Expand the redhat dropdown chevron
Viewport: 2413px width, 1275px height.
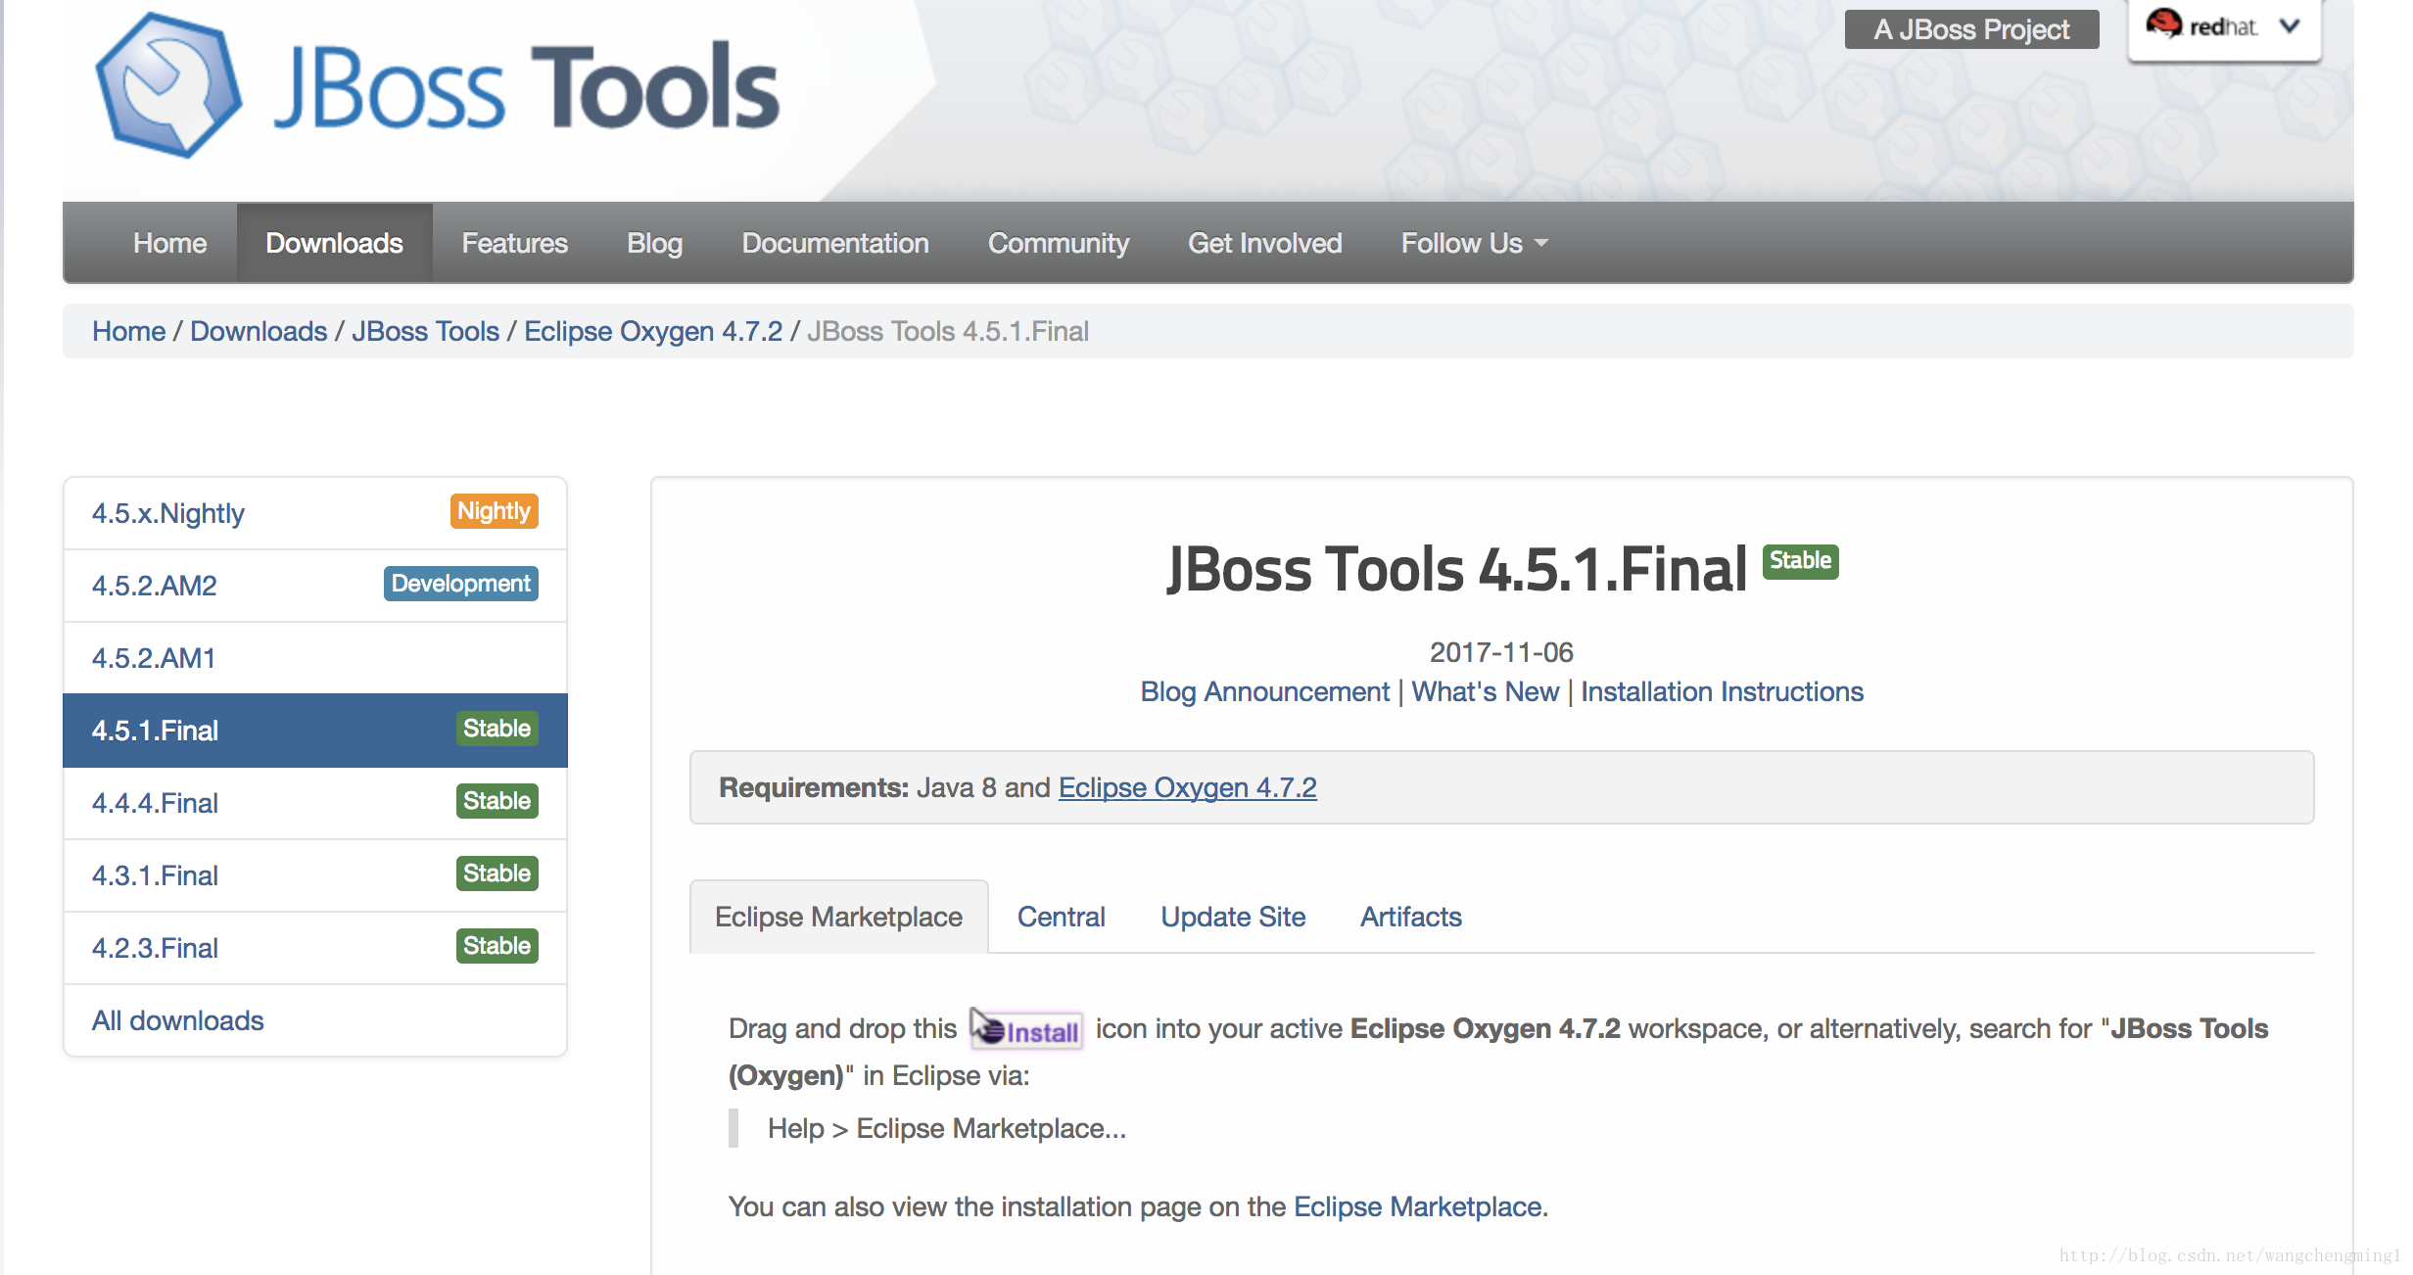point(2289,25)
